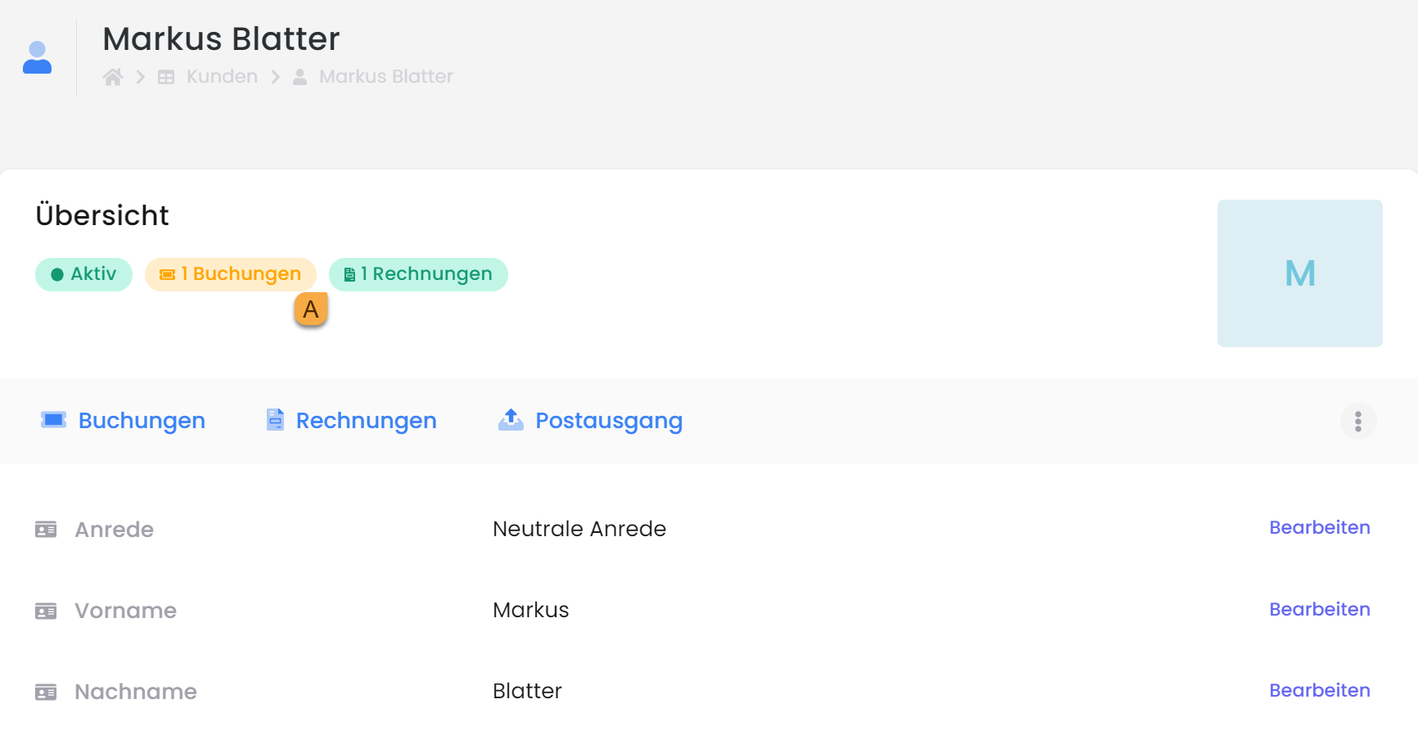
Task: Click the orange 1 Buchungen badge
Action: (230, 274)
